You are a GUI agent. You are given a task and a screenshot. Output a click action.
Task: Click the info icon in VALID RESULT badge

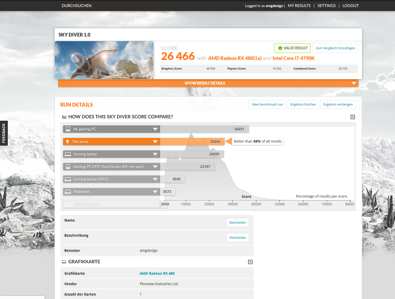click(x=280, y=48)
